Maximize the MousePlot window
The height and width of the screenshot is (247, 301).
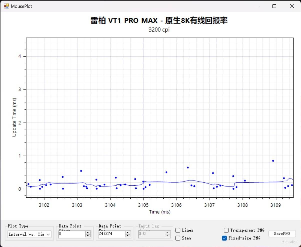click(x=274, y=6)
